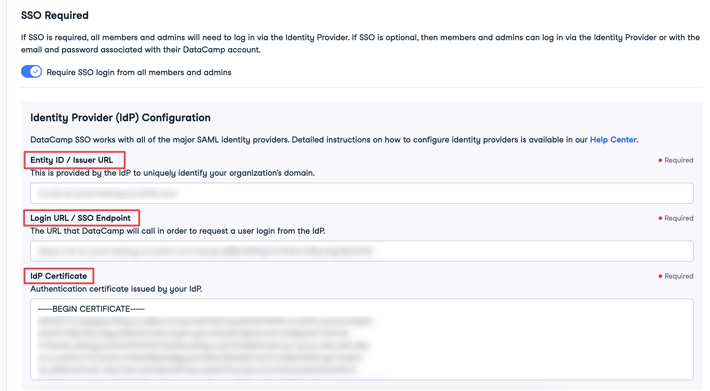710x391 pixels.
Task: Click the paragraph explaining the SSO requirement
Action: coord(360,43)
